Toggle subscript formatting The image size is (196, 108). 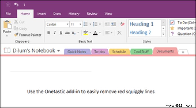point(74,33)
